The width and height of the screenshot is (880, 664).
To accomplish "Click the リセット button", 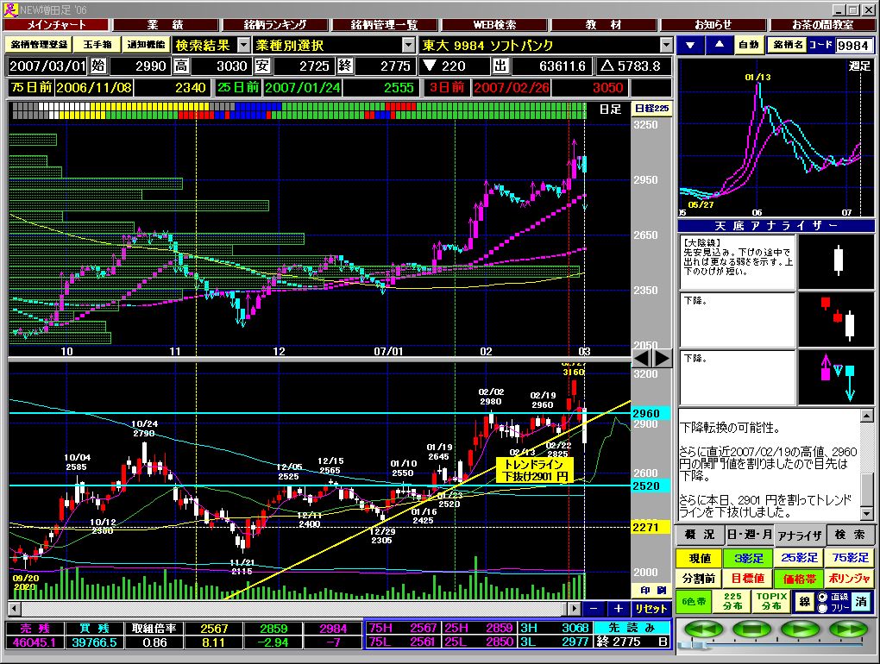I will coord(651,609).
